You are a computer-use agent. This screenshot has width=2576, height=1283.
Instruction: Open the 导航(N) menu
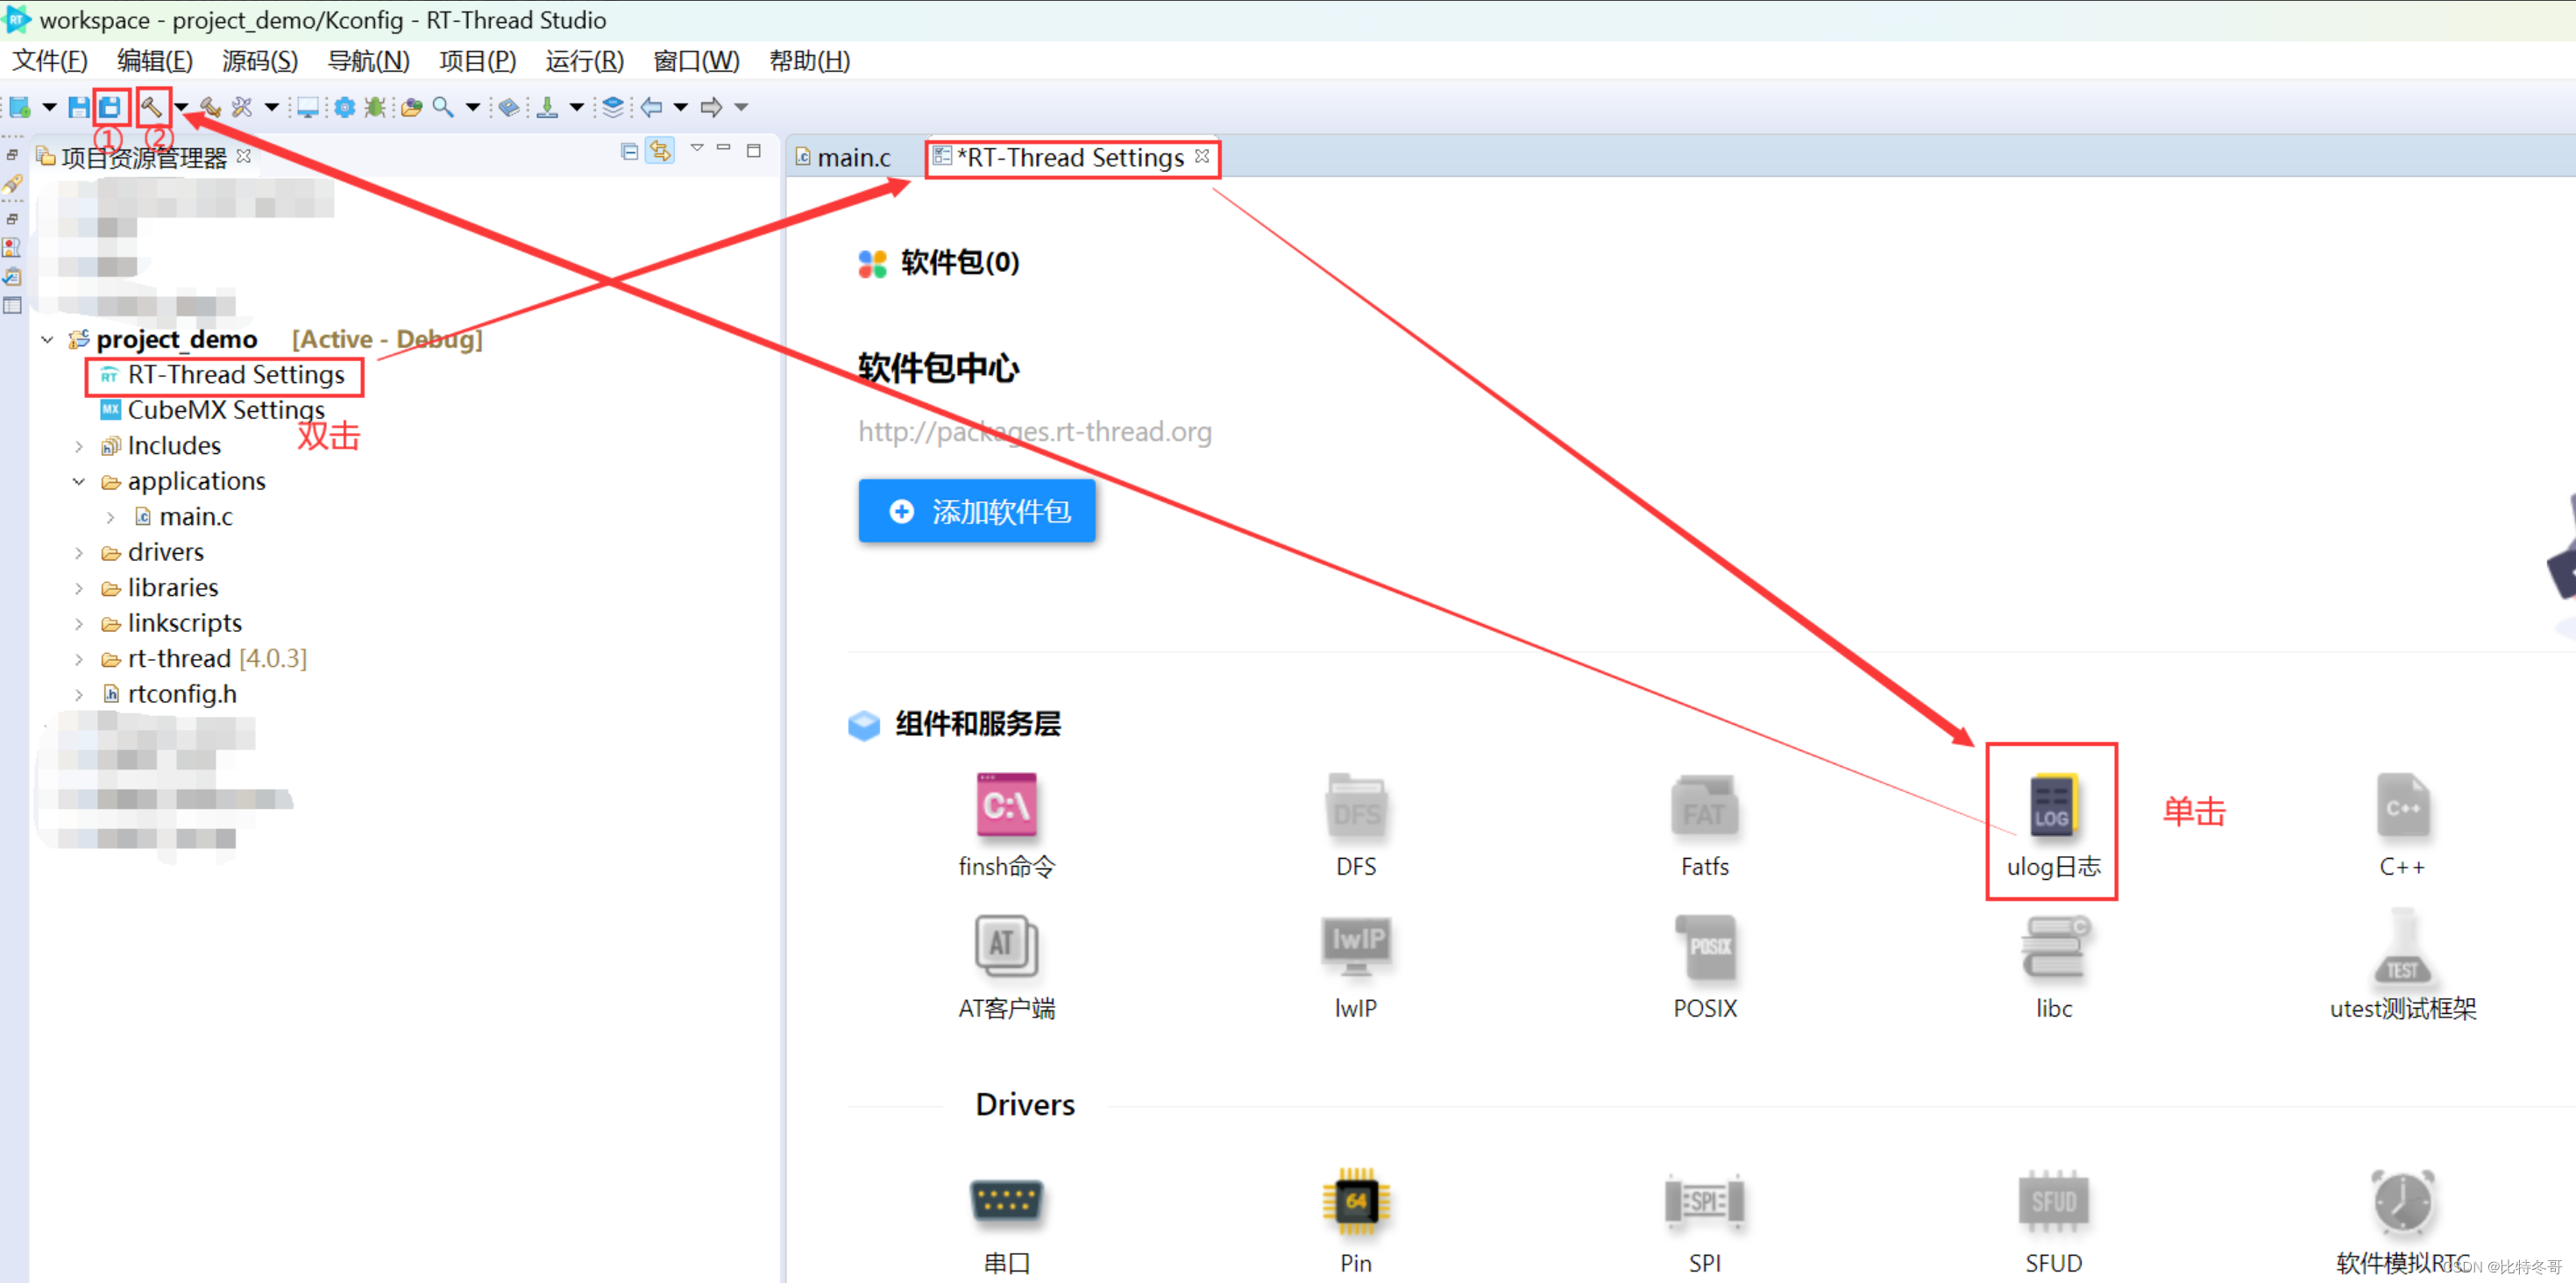[x=369, y=61]
